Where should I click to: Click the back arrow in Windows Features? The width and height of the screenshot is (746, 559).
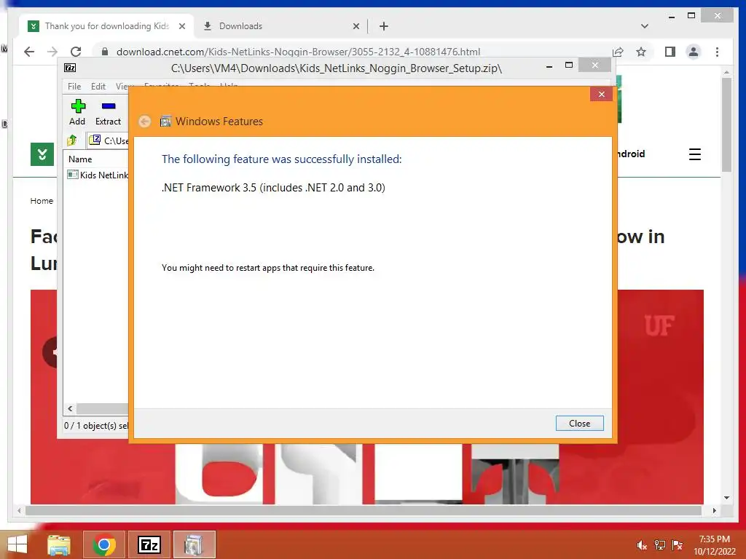coord(145,122)
